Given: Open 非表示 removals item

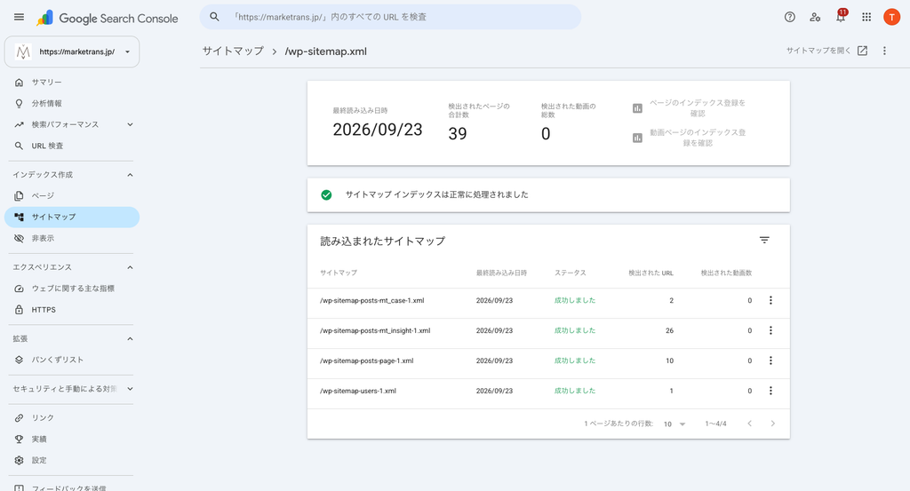Looking at the screenshot, I should 72,238.
